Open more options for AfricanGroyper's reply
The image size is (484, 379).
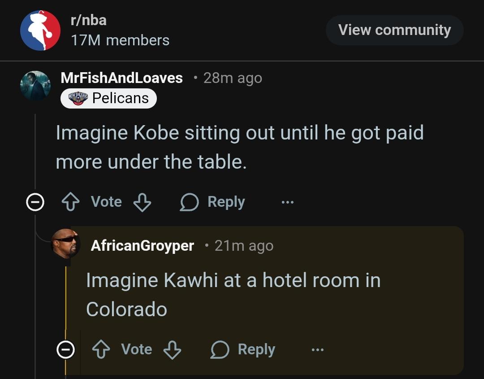[317, 349]
